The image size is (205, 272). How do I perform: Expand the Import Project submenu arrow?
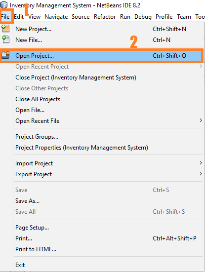click(201, 163)
